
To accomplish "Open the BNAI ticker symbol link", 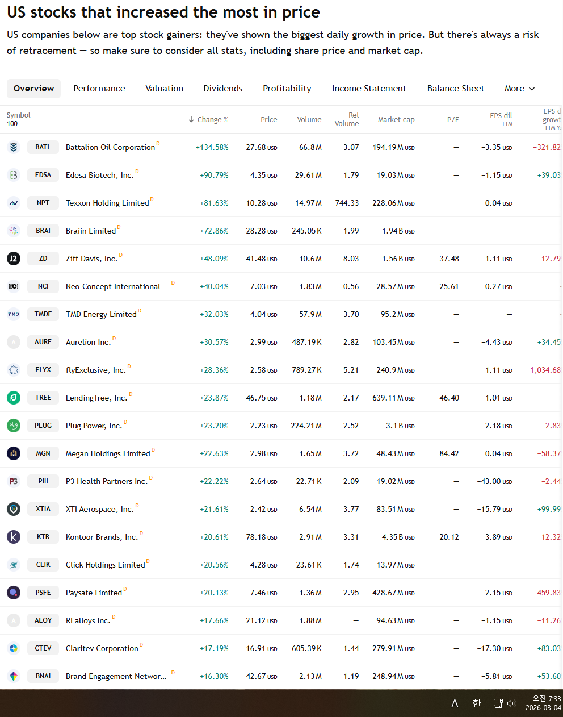I will pos(43,676).
